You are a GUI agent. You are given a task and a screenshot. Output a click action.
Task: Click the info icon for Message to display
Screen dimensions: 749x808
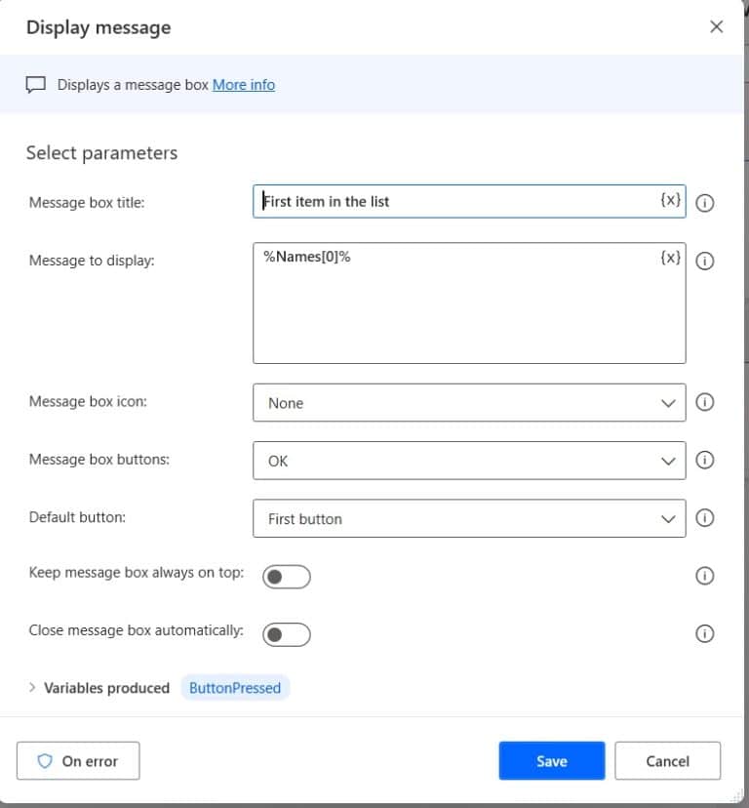tap(704, 261)
